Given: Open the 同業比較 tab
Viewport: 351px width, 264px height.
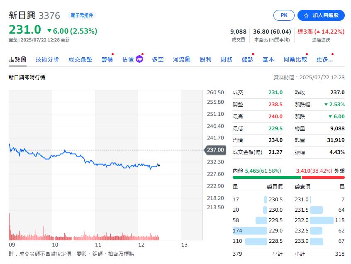Looking at the screenshot, I should (x=295, y=59).
